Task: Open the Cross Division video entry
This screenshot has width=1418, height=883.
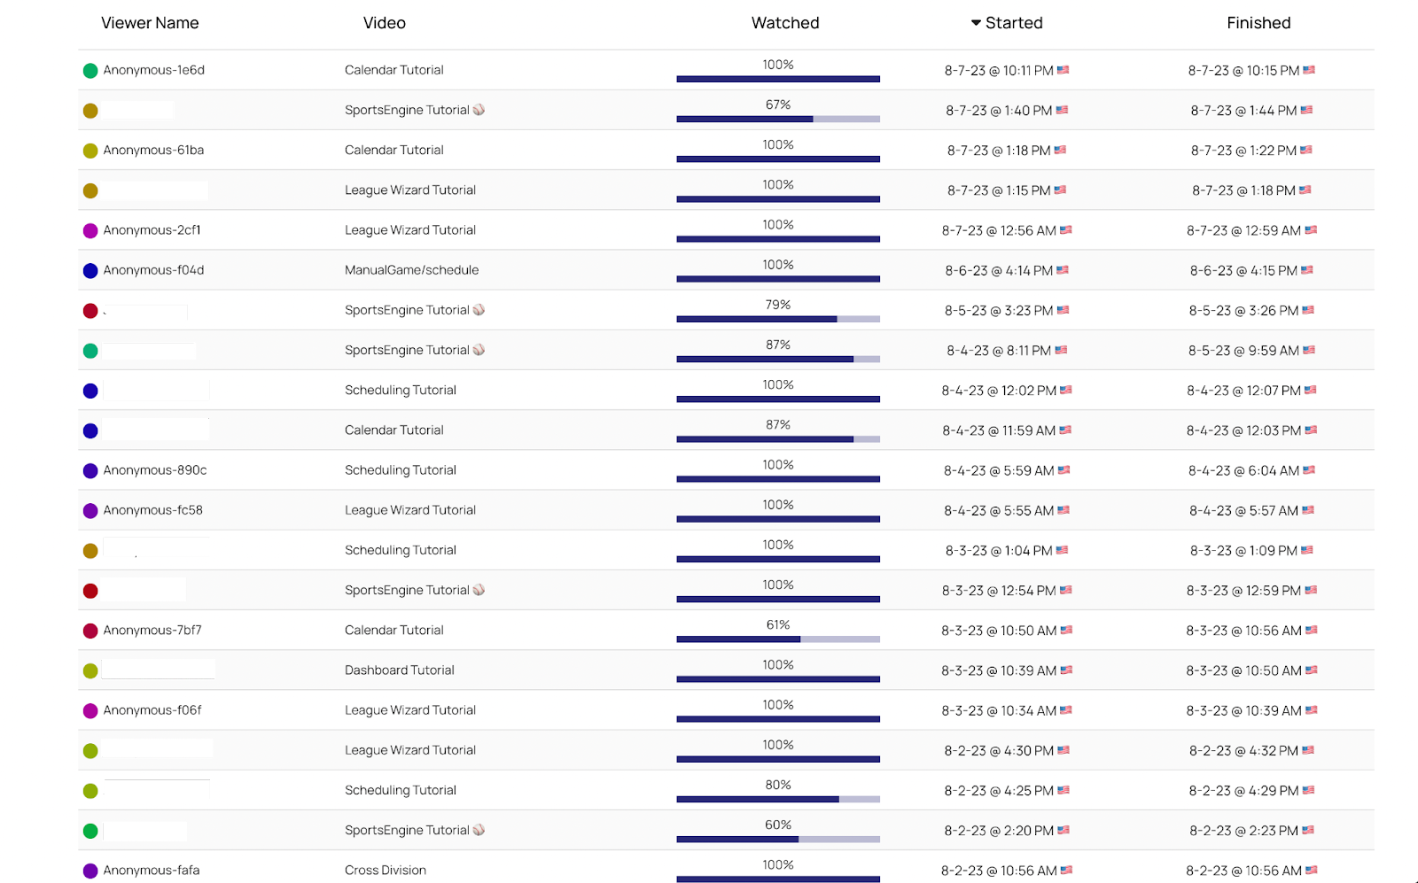Action: 385,870
